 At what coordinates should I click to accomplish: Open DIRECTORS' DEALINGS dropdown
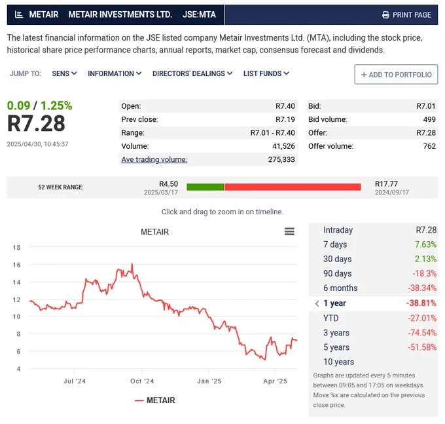[192, 73]
